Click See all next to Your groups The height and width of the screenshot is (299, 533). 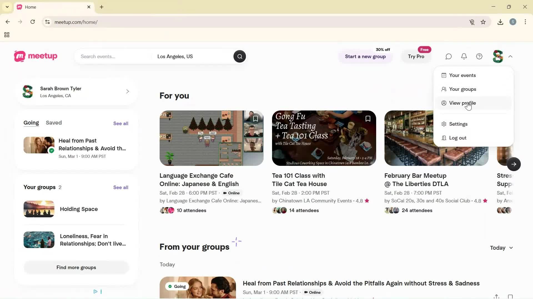point(120,187)
